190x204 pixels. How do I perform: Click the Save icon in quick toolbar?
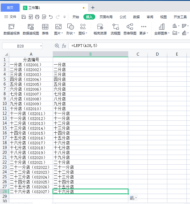pyautogui.click(x=24, y=17)
